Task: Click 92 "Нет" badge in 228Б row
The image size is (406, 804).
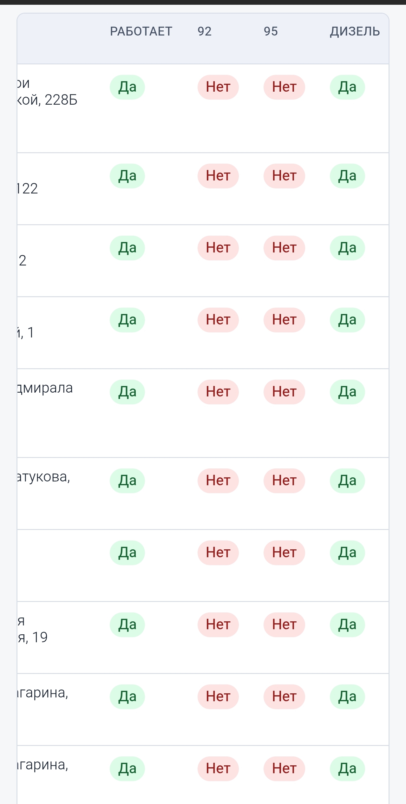Action: click(218, 87)
